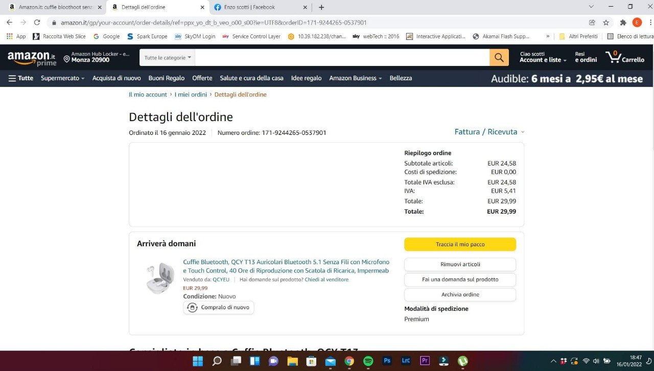Bookmark this page with the star icon

click(x=606, y=22)
